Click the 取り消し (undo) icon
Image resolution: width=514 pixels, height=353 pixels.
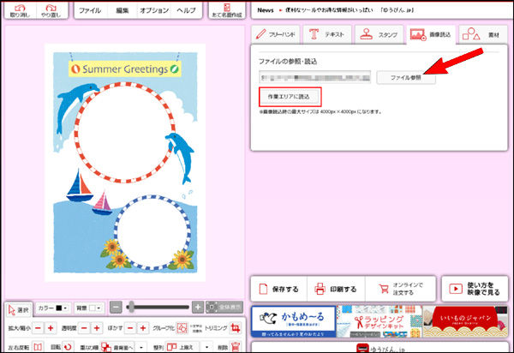[20, 10]
